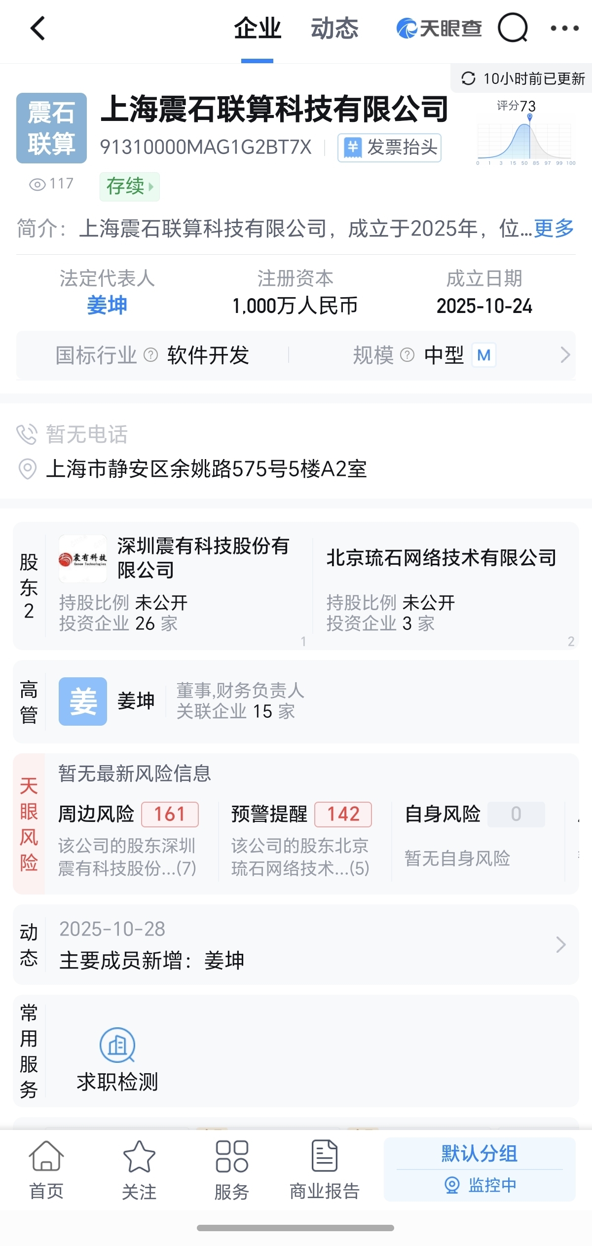Screen dimensions: 592x1246
Task: Open the 服务 grid icon
Action: point(232,1156)
